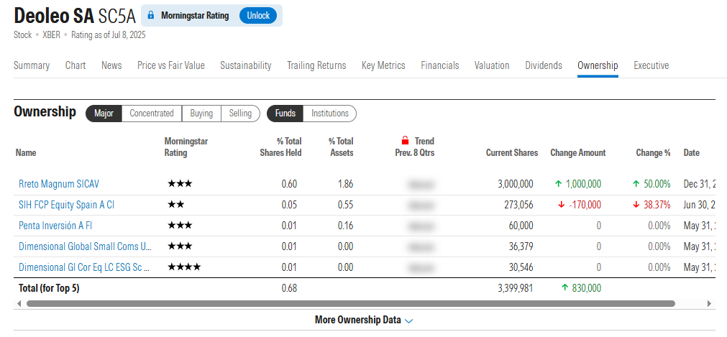
Task: Click the blue lock icon beside Morningstar Rating
Action: [150, 15]
